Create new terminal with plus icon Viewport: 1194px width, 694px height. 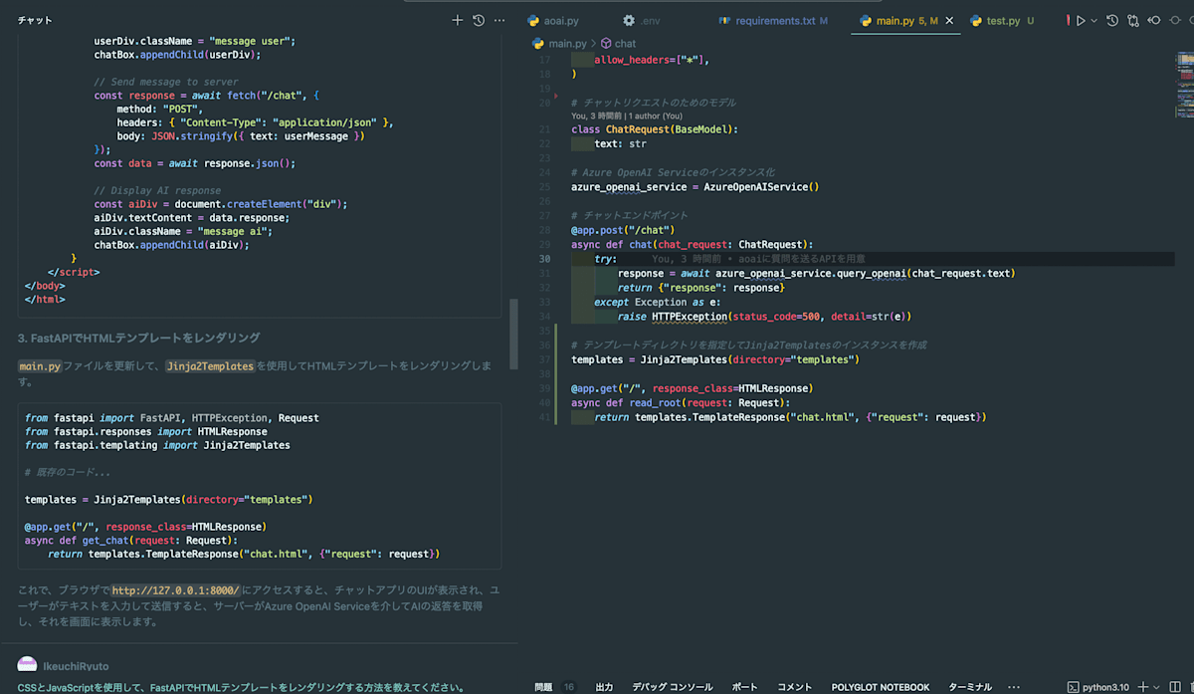[x=1142, y=687]
